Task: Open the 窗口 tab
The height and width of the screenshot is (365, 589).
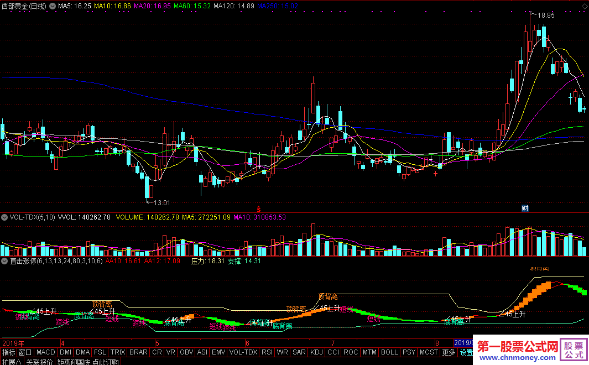Action: pyautogui.click(x=25, y=352)
